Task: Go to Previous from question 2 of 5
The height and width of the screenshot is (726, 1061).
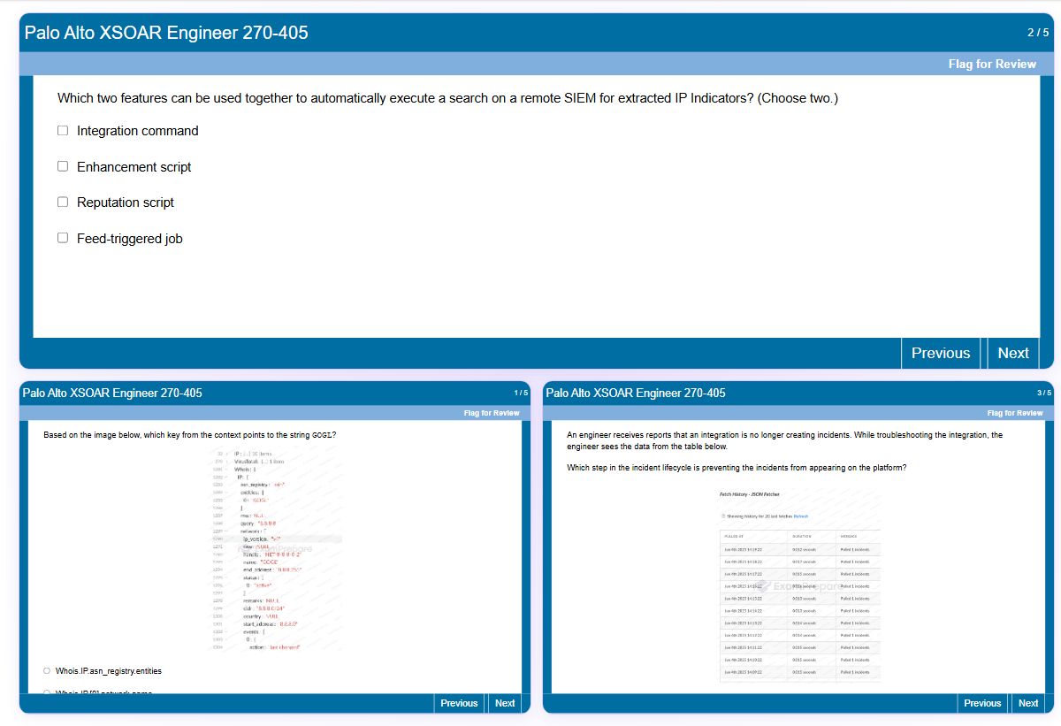Action: [x=941, y=353]
